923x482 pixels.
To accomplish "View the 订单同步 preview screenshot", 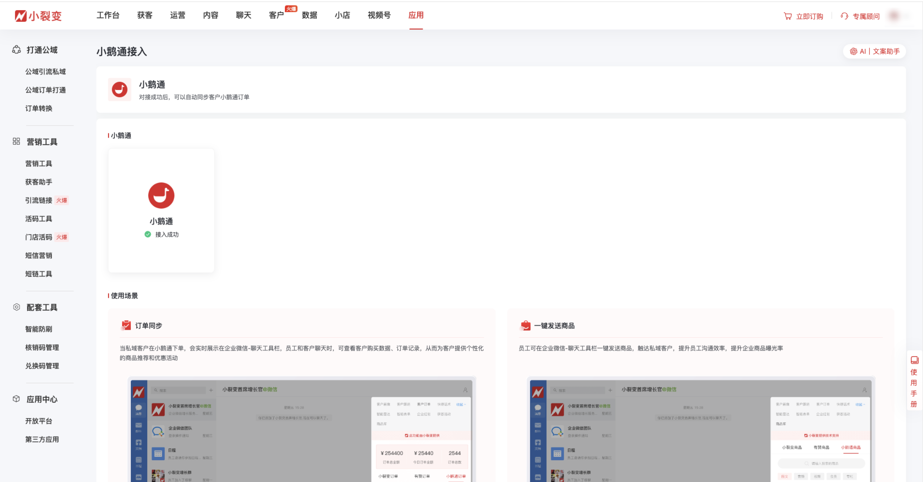I will tap(302, 429).
